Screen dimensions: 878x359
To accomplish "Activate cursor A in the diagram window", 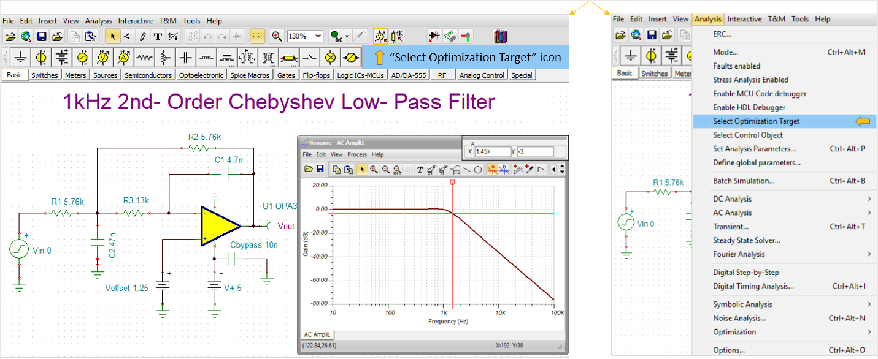I will pos(491,170).
